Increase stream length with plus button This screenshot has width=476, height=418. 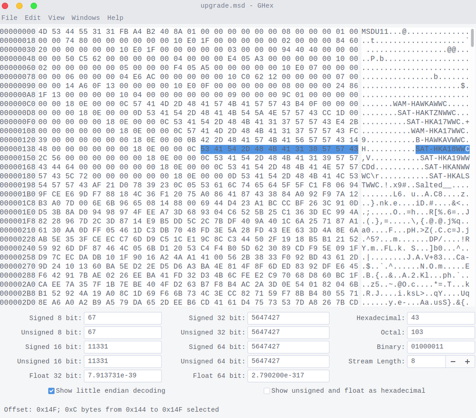pos(467,362)
